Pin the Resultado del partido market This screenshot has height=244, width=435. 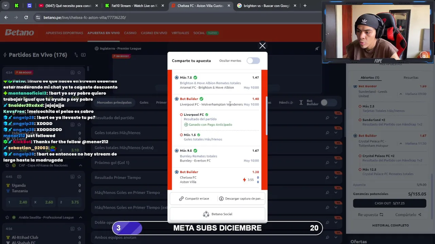click(x=327, y=118)
